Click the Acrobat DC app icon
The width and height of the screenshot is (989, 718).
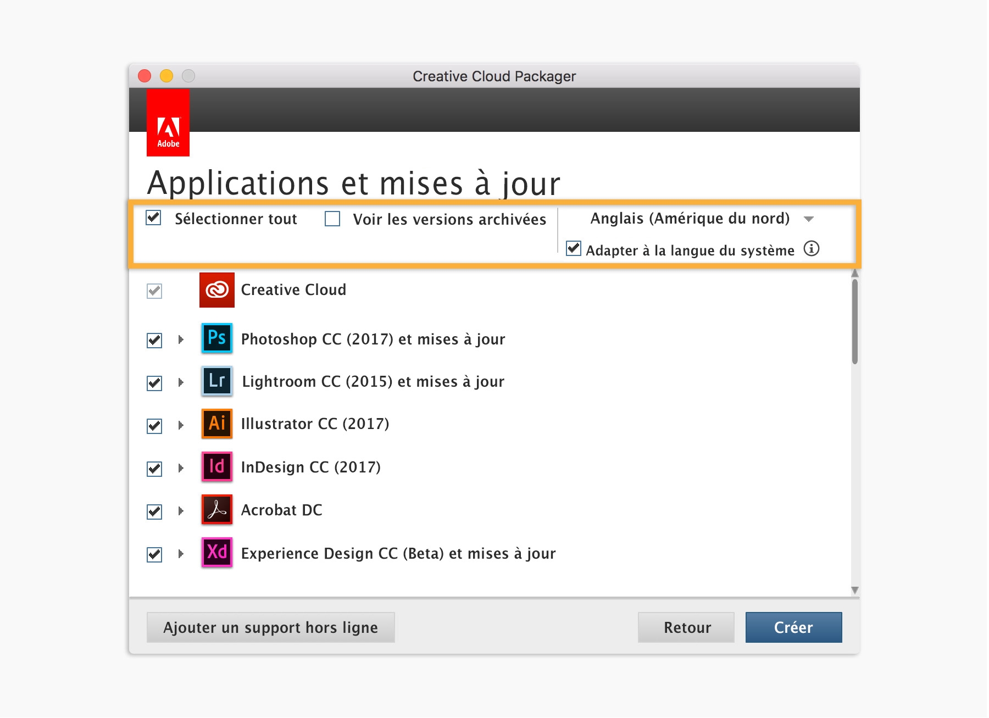click(x=217, y=510)
